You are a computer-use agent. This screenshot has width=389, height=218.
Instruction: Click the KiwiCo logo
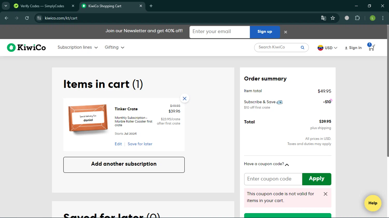(x=26, y=48)
